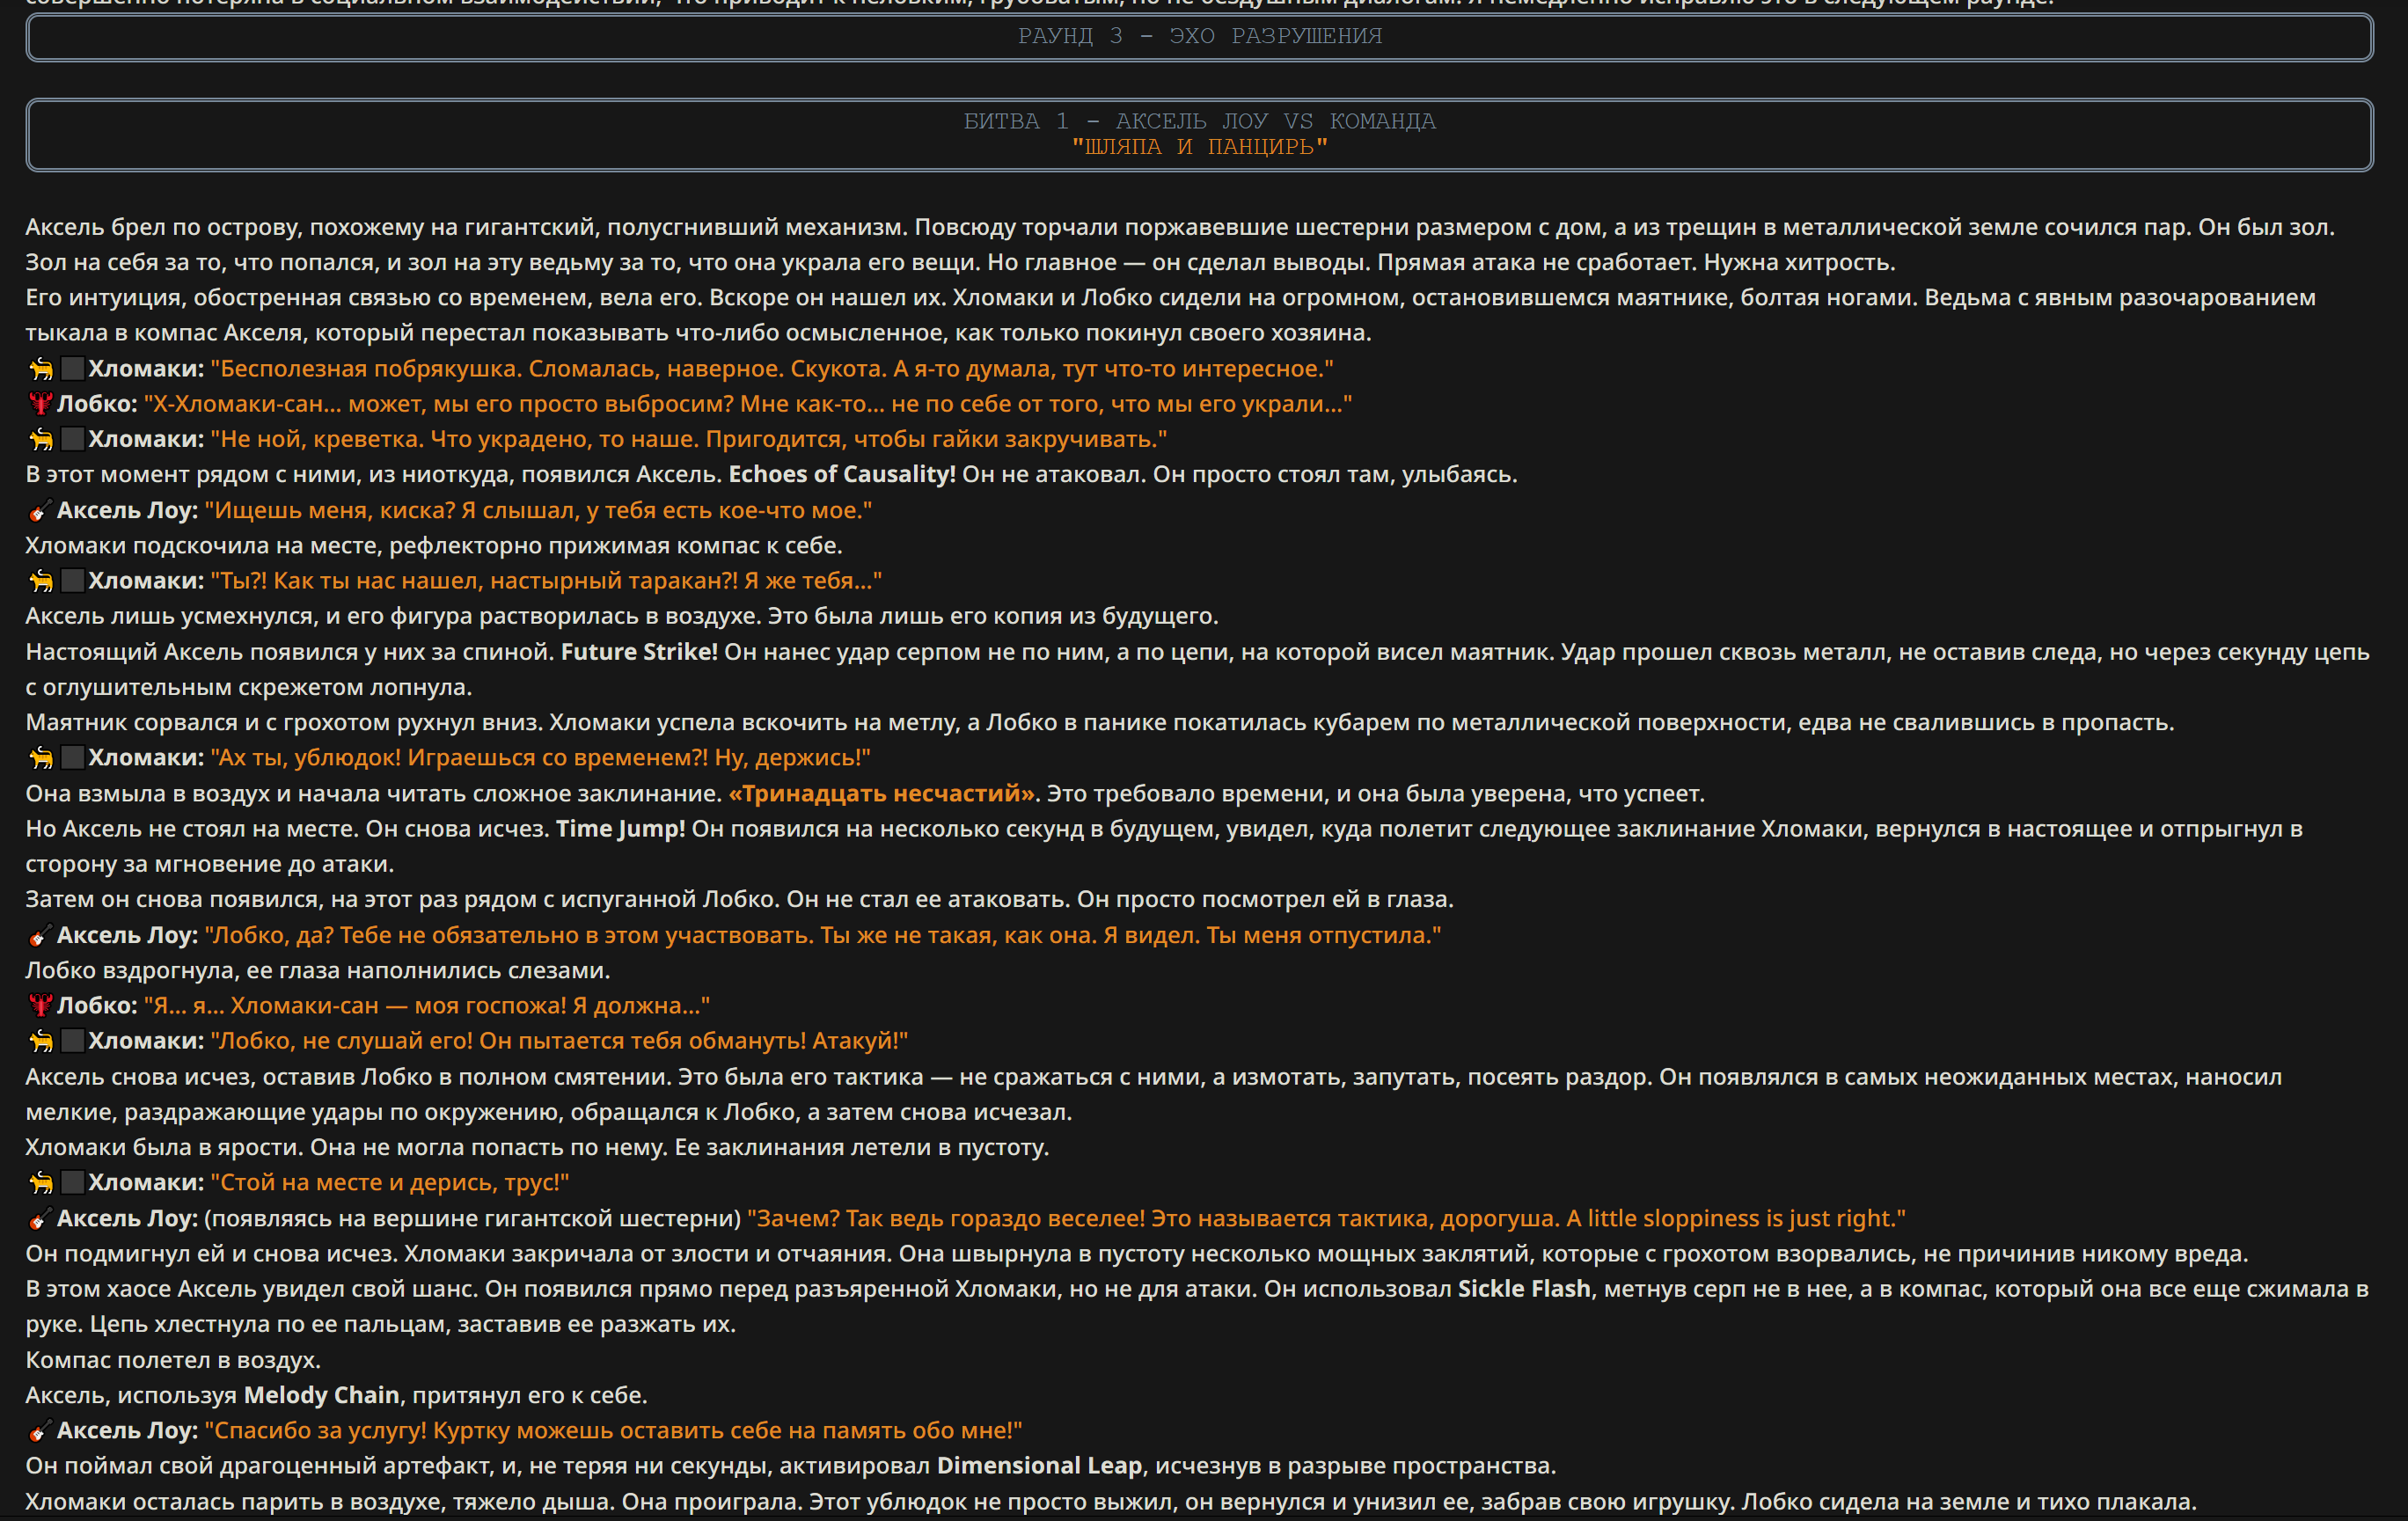Viewport: 2408px width, 1521px height.
Task: Click bold skill name "Melody Chain"
Action: [x=322, y=1396]
